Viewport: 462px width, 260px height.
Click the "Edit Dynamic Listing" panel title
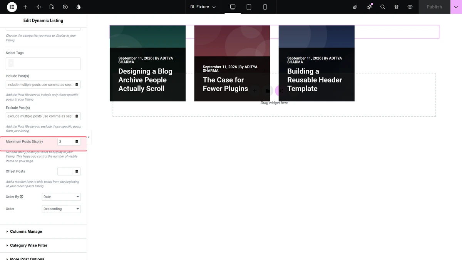tap(43, 20)
